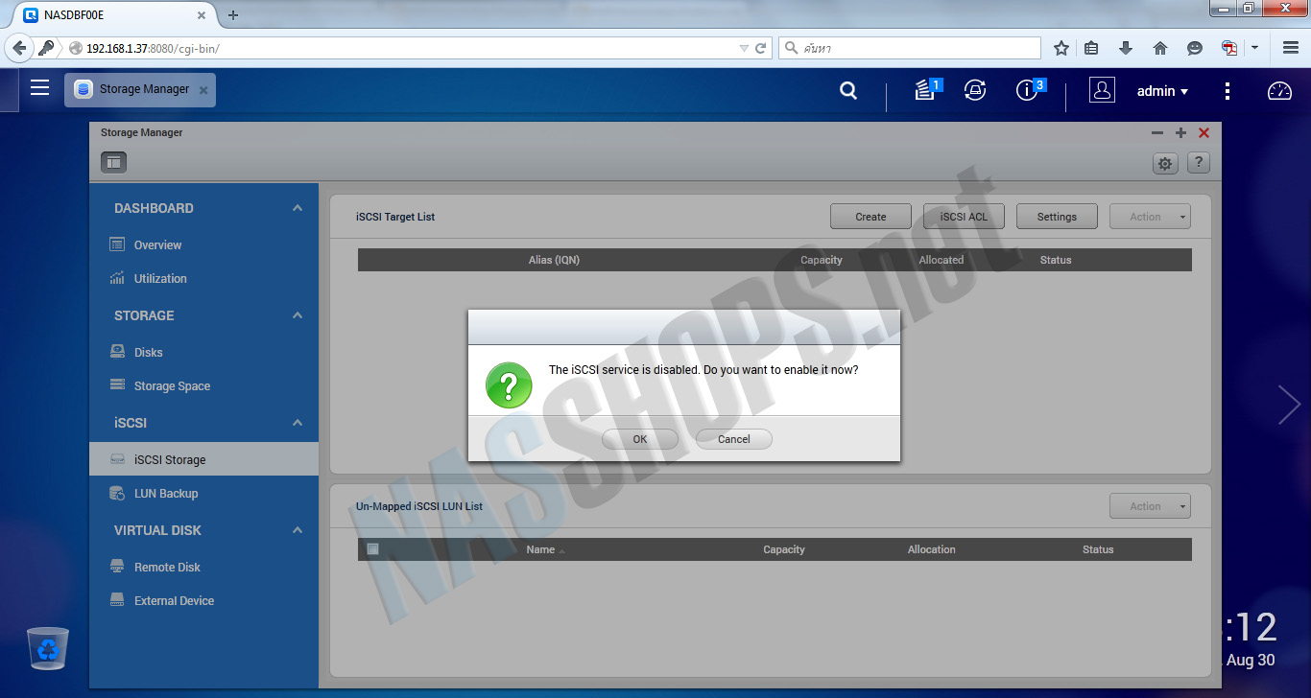Go to browser home page icon
This screenshot has height=698, width=1311.
pos(1160,48)
